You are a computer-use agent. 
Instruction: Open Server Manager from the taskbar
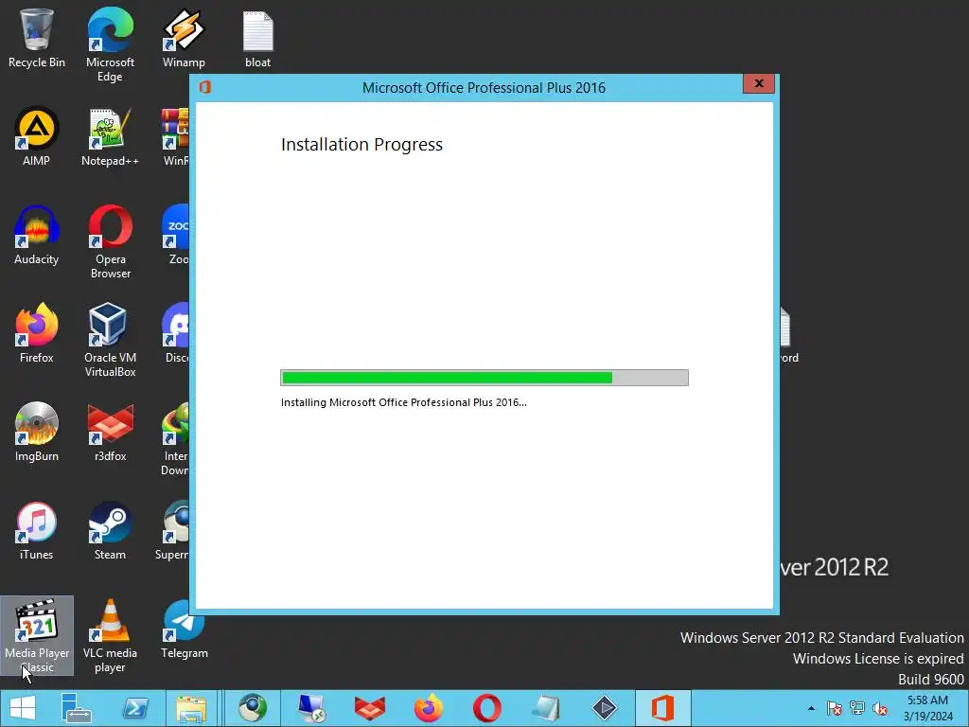click(76, 708)
